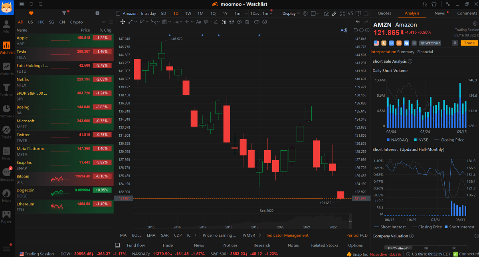Viewport: 479px width, 257px height.
Task: Toggle NASDAQ legend in short volume chart
Action: (x=397, y=140)
